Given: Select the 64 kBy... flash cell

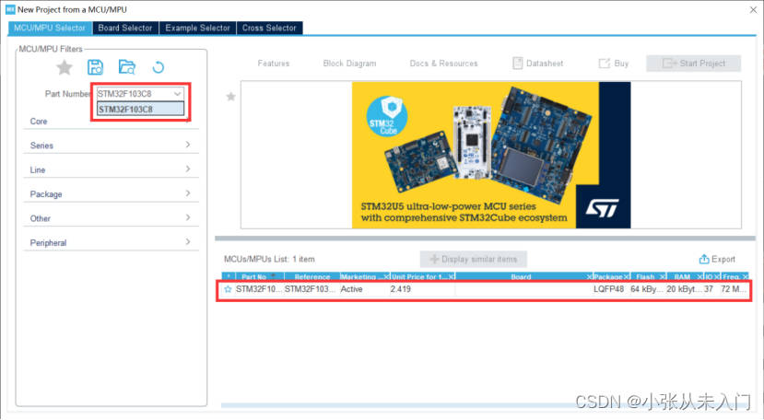Looking at the screenshot, I should click(648, 289).
